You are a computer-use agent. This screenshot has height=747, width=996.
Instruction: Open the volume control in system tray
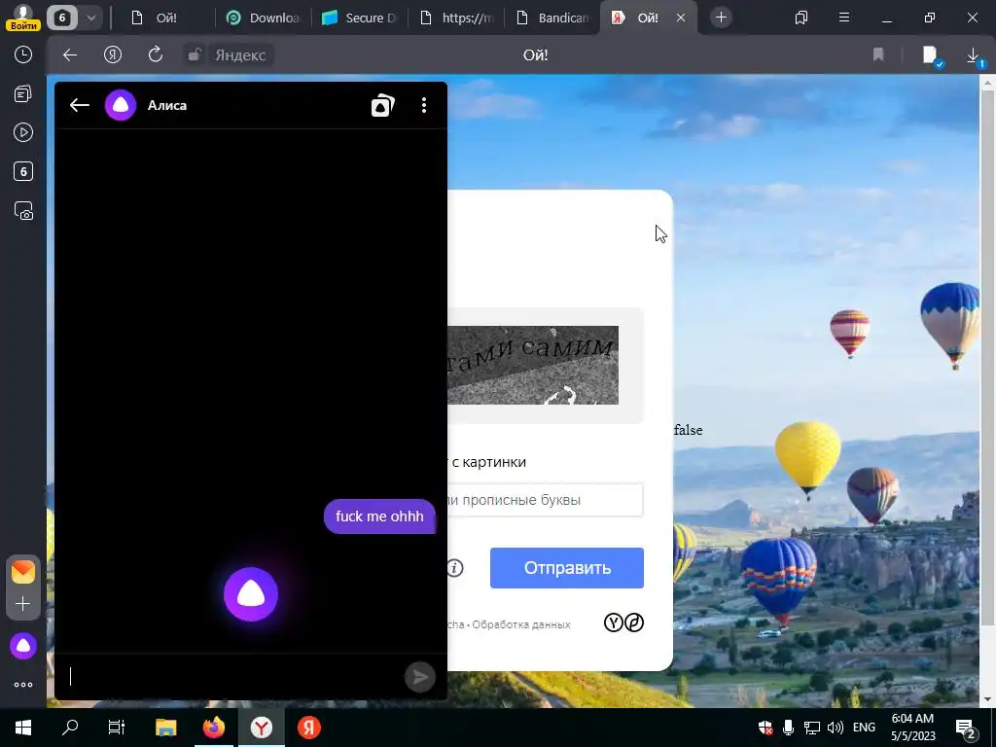(836, 728)
